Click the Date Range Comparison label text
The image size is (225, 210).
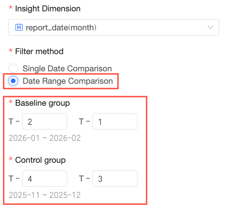pyautogui.click(x=68, y=81)
